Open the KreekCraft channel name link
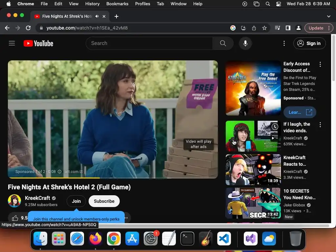Viewport: 336px width, 252px height. [37, 198]
